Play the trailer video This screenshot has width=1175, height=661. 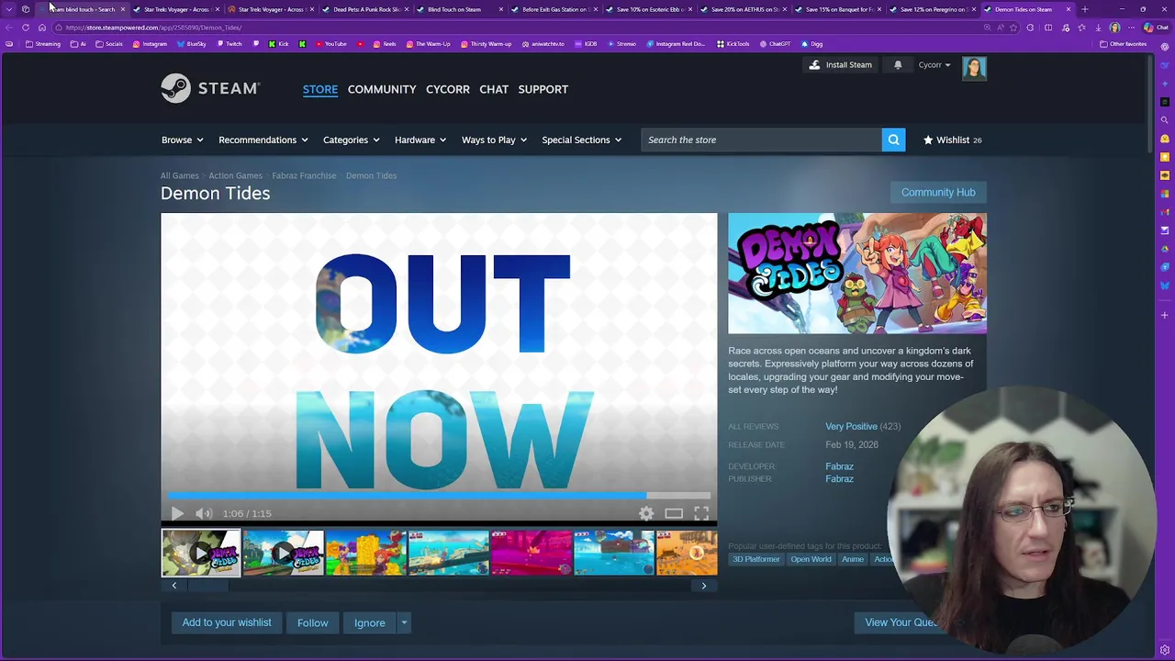(177, 514)
